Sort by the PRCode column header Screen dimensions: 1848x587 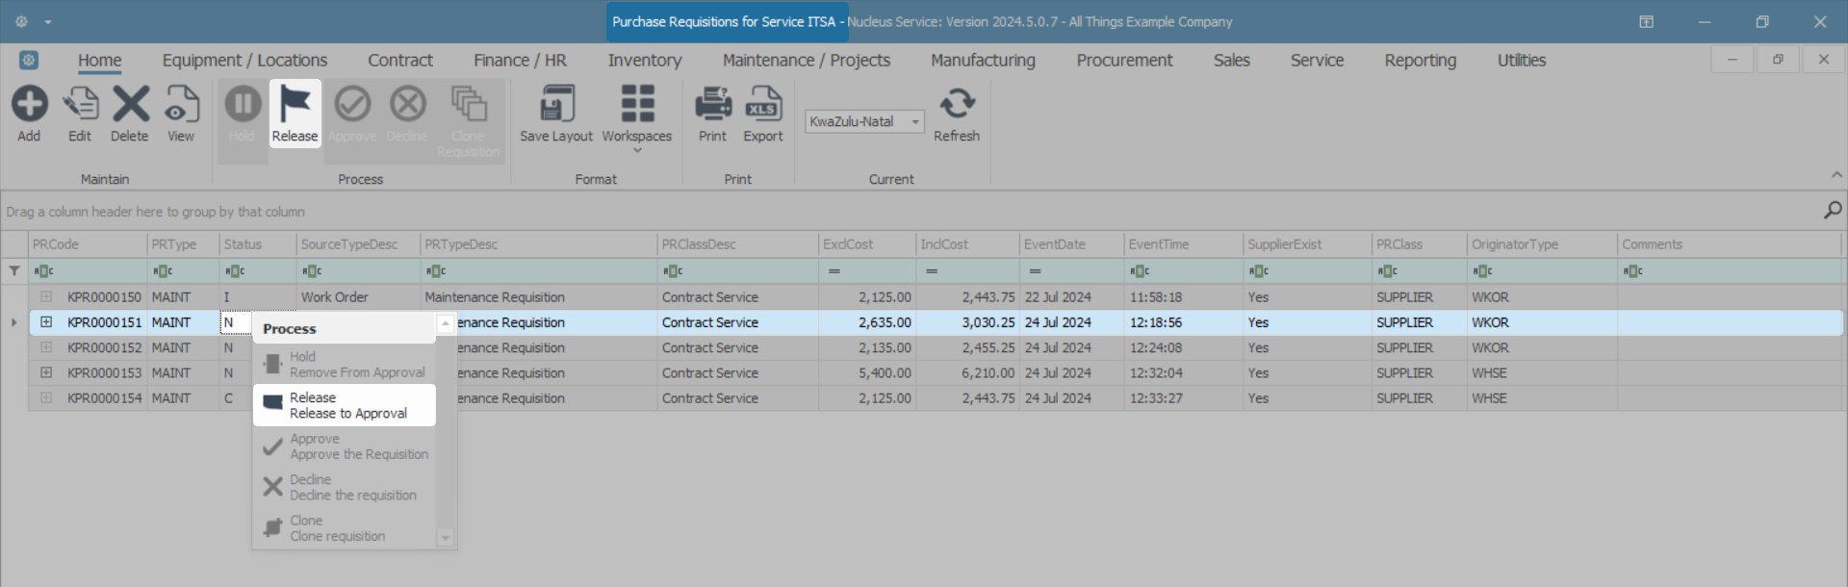coord(88,244)
